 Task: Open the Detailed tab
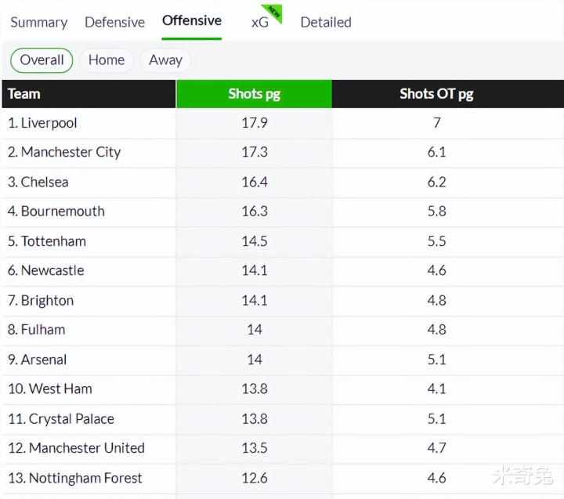click(326, 22)
